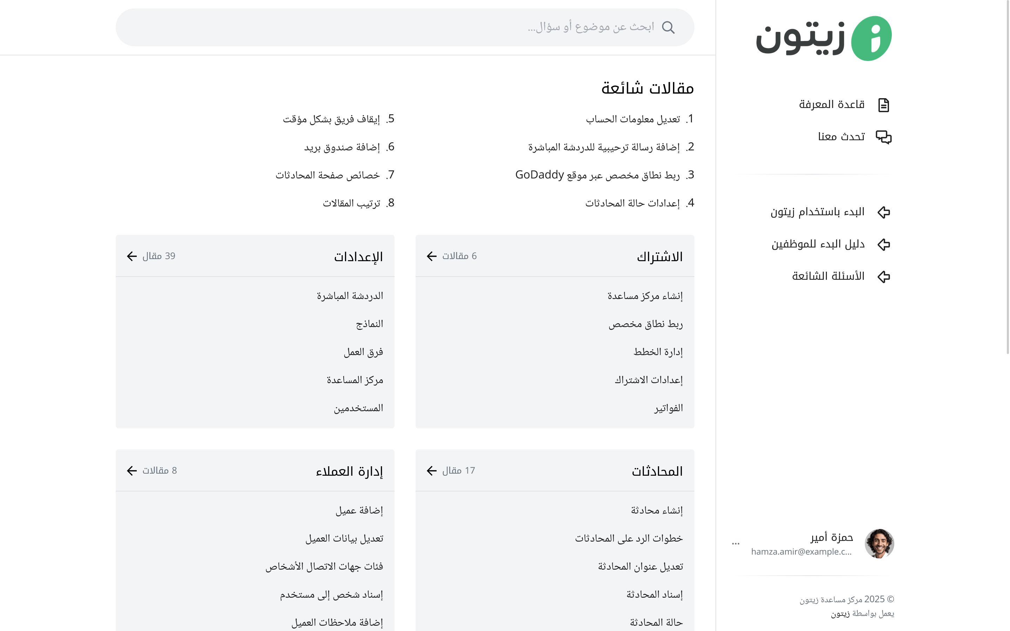This screenshot has width=1010, height=631.
Task: Open article تعديل معلومات الحساب
Action: pyautogui.click(x=633, y=119)
